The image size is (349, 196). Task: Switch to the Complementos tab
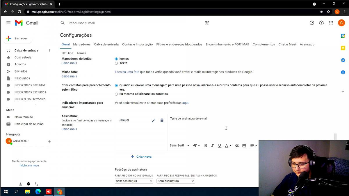tap(264, 44)
